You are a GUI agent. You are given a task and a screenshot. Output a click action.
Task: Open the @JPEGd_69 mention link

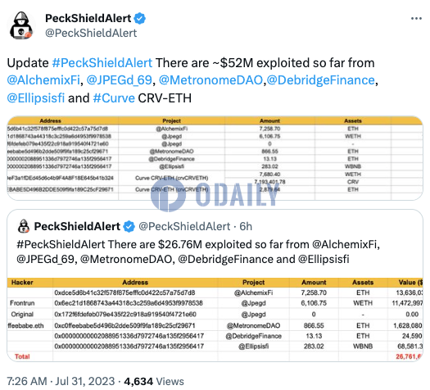tap(119, 80)
